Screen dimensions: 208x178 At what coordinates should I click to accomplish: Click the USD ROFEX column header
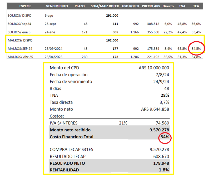tap(131, 6)
